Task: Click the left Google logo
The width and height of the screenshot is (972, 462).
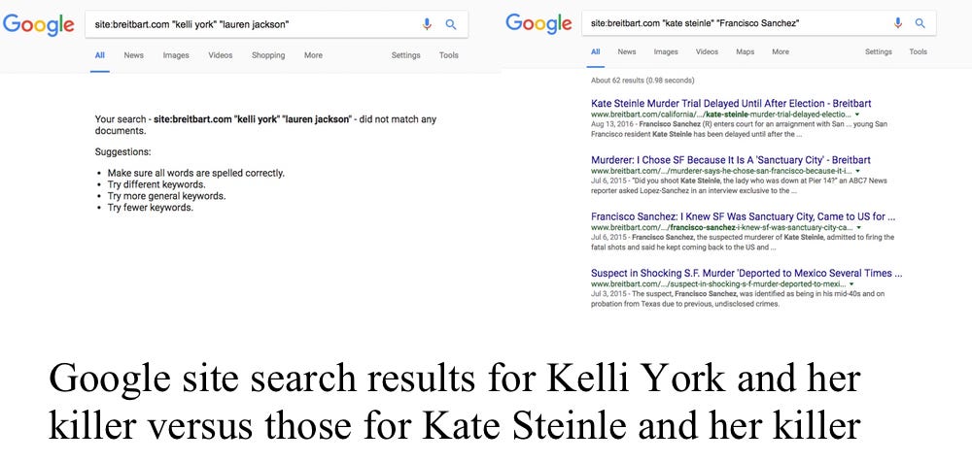Action: pos(39,24)
